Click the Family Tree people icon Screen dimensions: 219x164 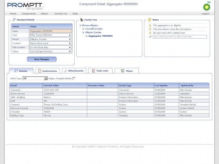pyautogui.click(x=82, y=20)
